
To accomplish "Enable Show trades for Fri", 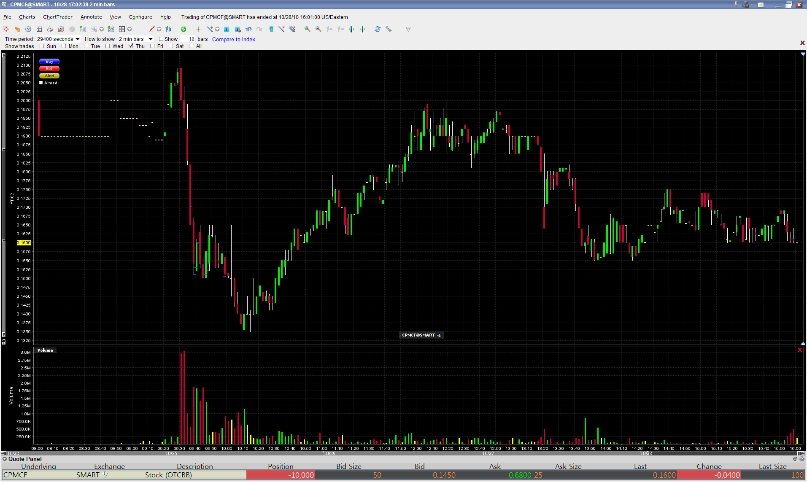I will tap(152, 46).
